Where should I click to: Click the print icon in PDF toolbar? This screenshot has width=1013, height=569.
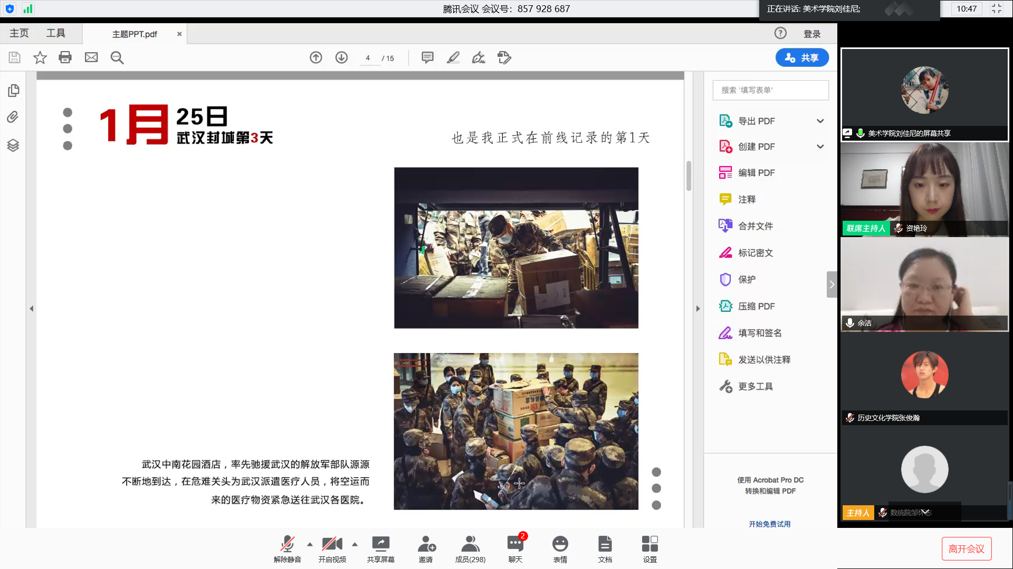click(65, 57)
